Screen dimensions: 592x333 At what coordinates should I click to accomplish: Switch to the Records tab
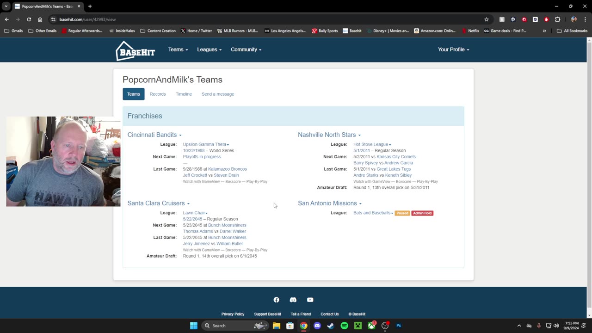coord(158,94)
